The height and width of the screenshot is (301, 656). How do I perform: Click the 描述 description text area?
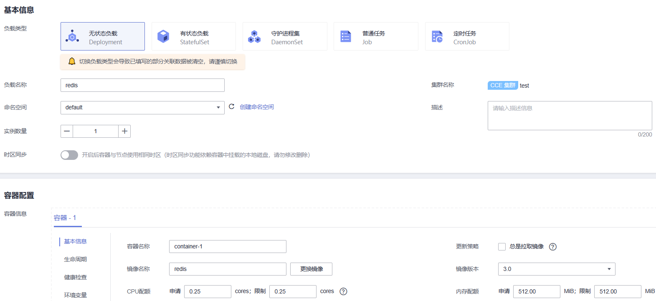[x=570, y=116]
